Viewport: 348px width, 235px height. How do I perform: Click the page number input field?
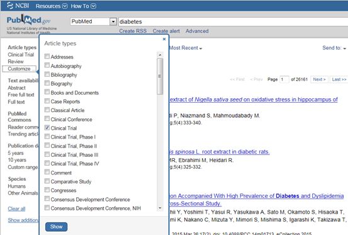pos(284,79)
